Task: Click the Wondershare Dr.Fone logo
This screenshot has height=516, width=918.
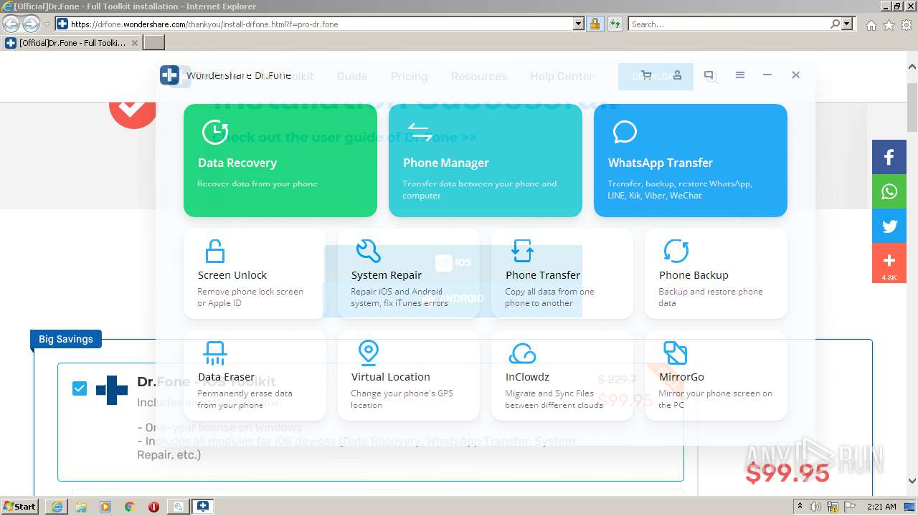Action: tap(169, 75)
